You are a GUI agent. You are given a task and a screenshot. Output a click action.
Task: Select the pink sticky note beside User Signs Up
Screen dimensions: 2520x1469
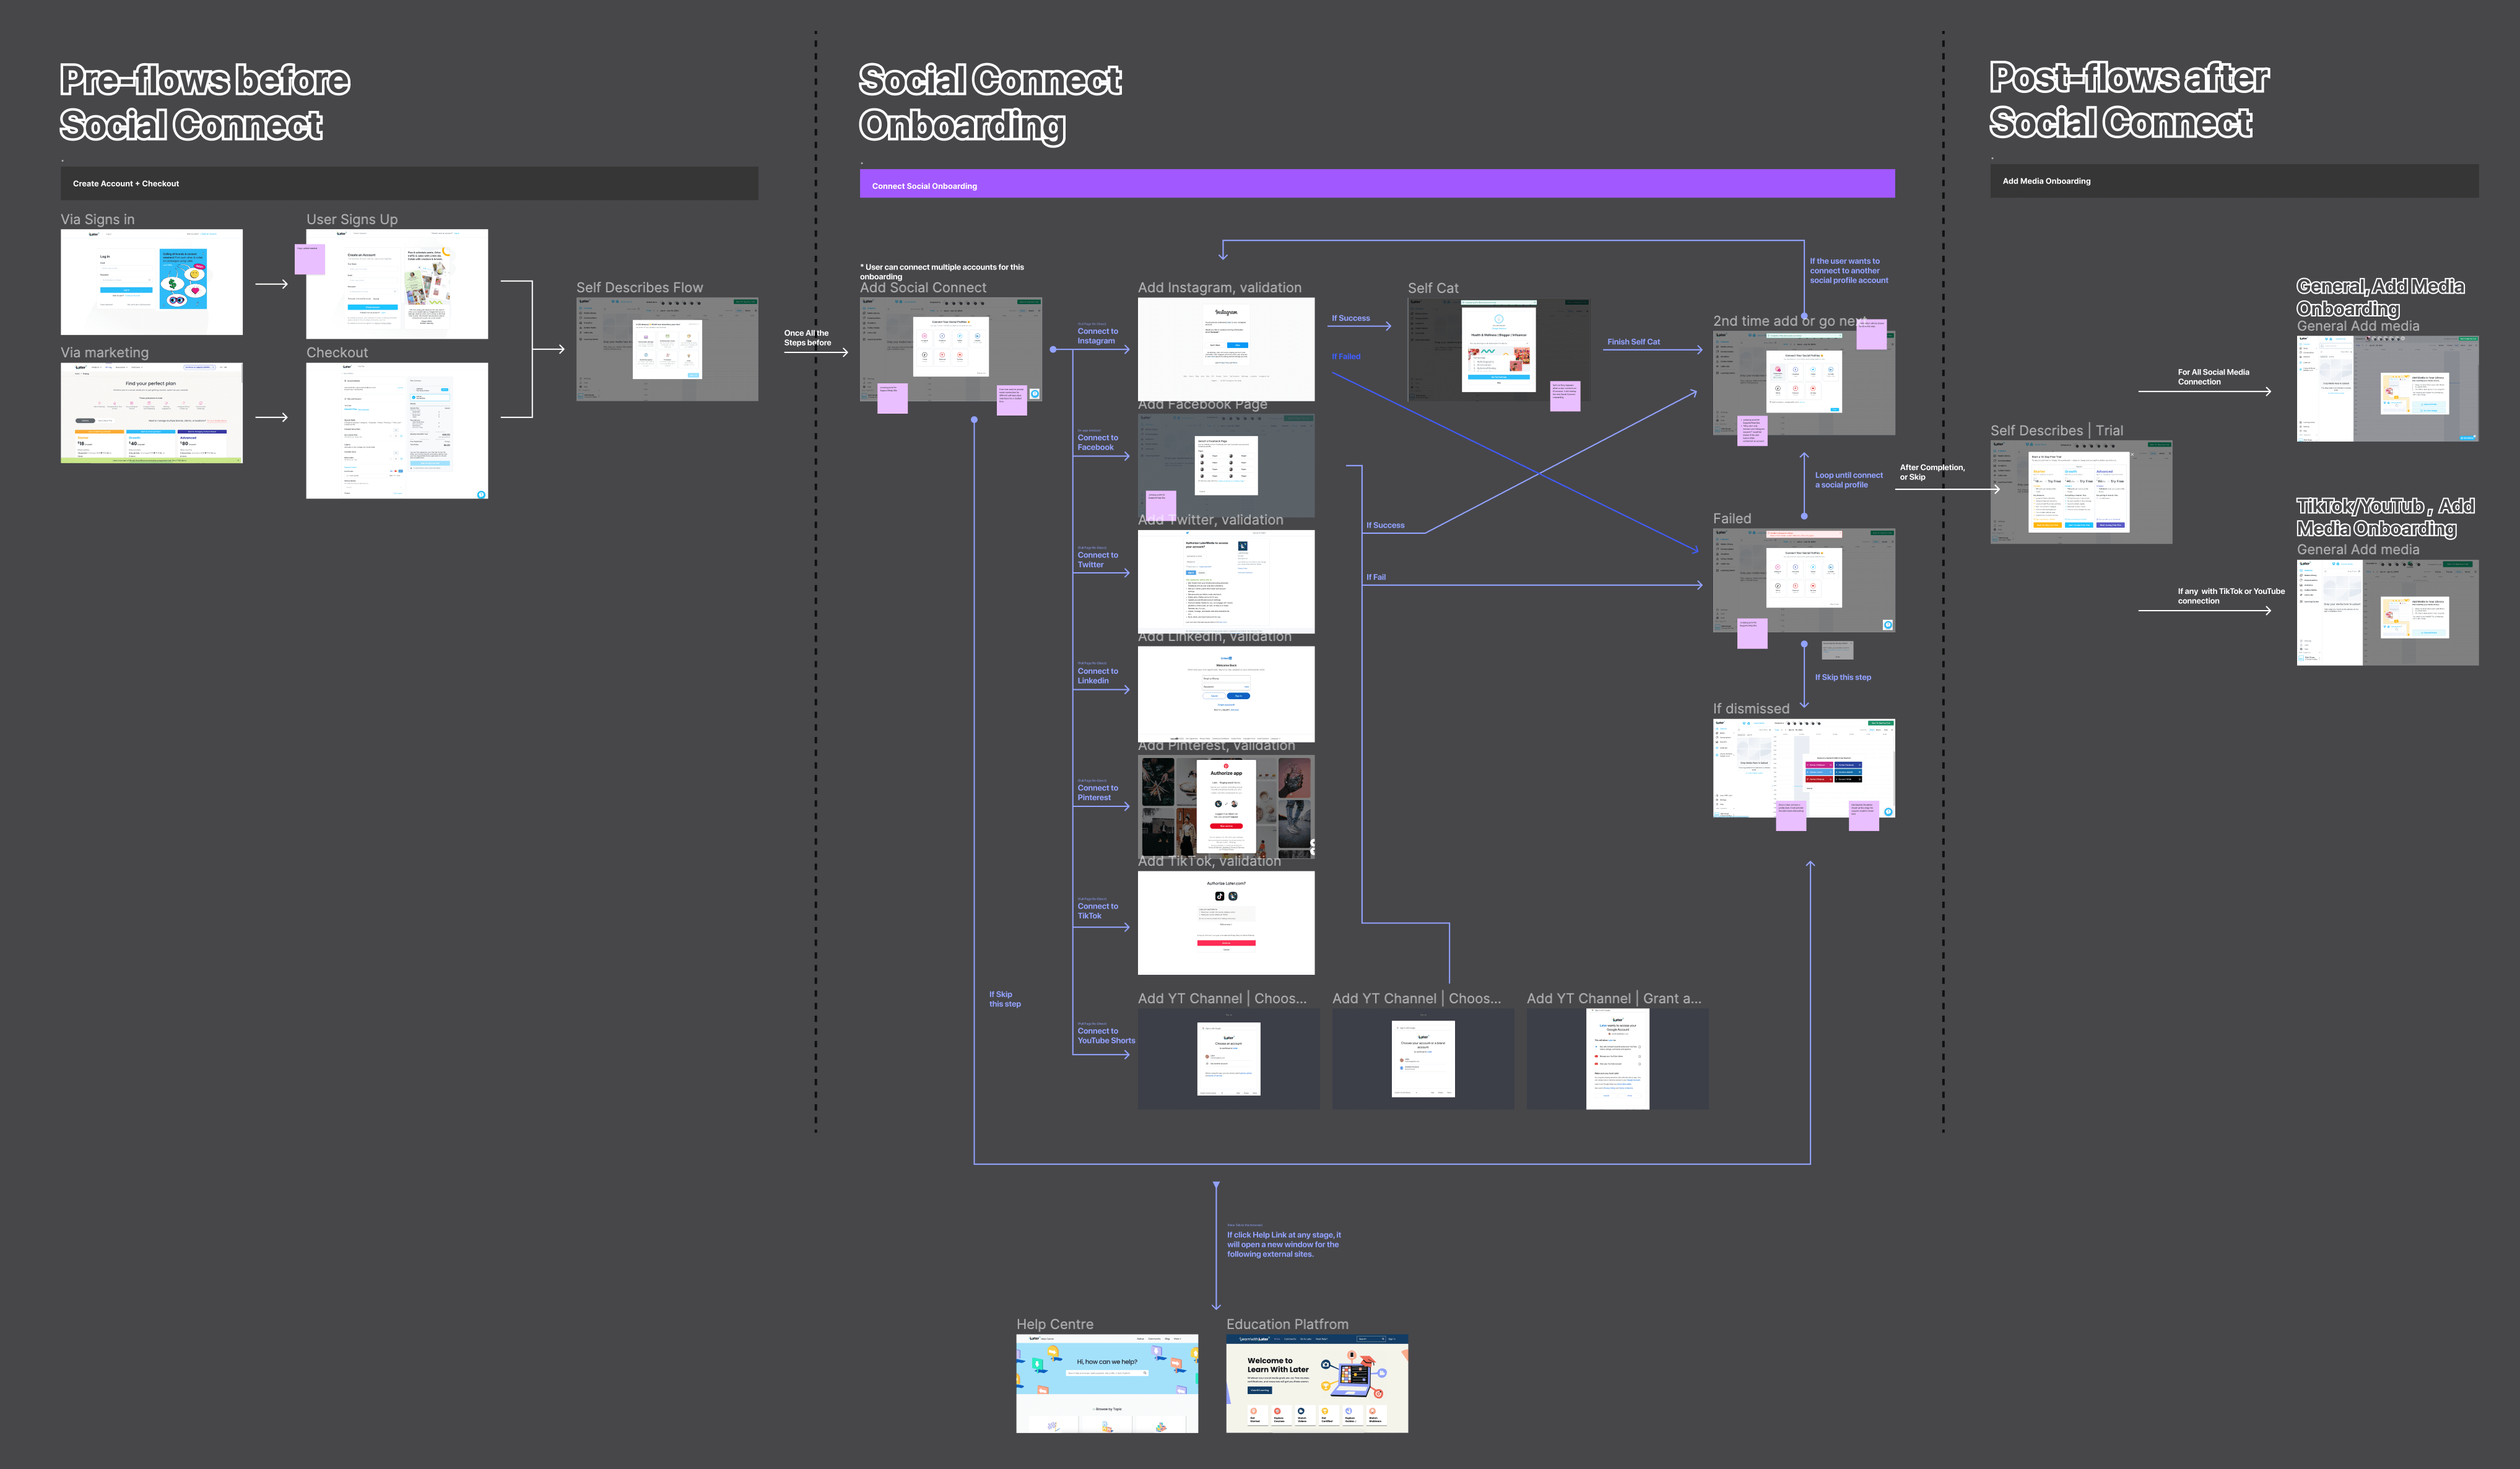(x=310, y=259)
